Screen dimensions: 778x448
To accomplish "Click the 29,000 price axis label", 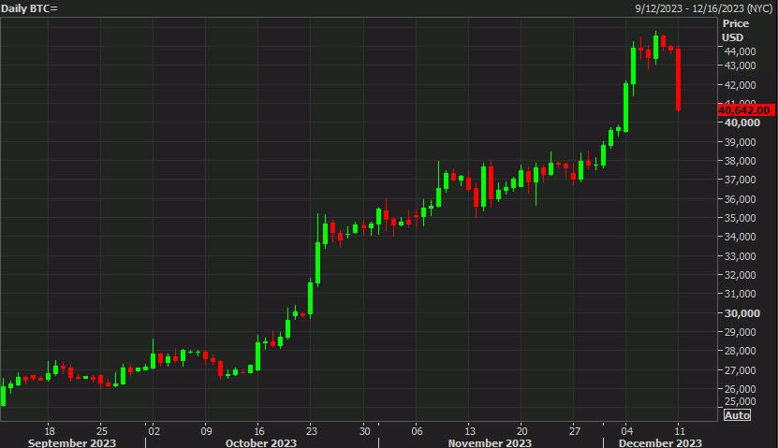I will pyautogui.click(x=740, y=332).
